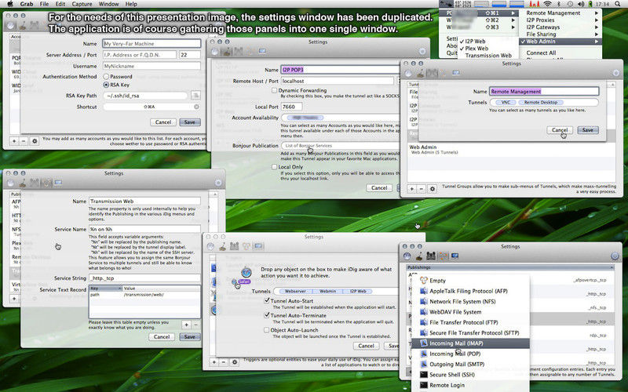628x392 pixels.
Task: Open gear action menu below the accounts list
Action: tap(35, 141)
